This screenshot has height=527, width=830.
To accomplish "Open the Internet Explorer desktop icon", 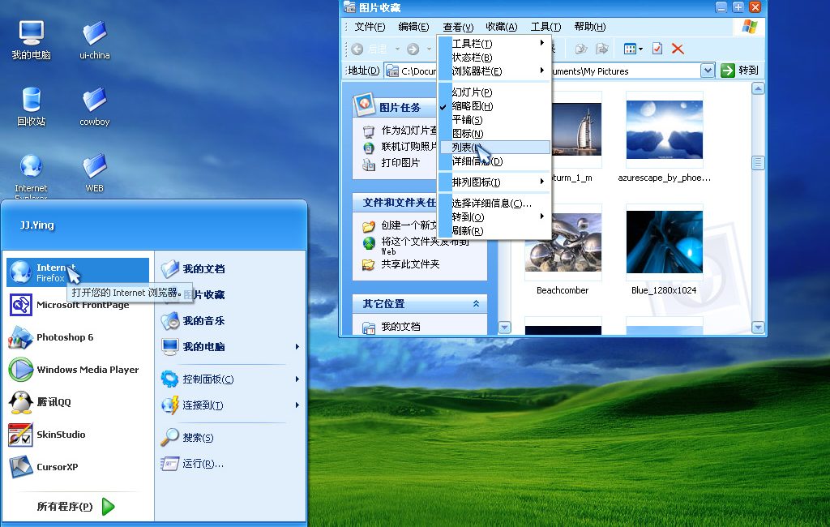I will [32, 177].
